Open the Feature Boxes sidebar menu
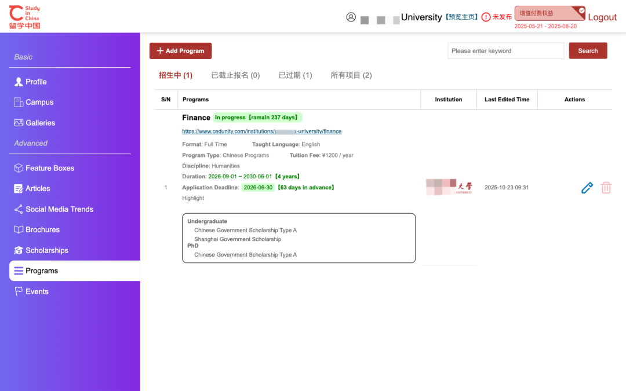626x391 pixels. 50,168
